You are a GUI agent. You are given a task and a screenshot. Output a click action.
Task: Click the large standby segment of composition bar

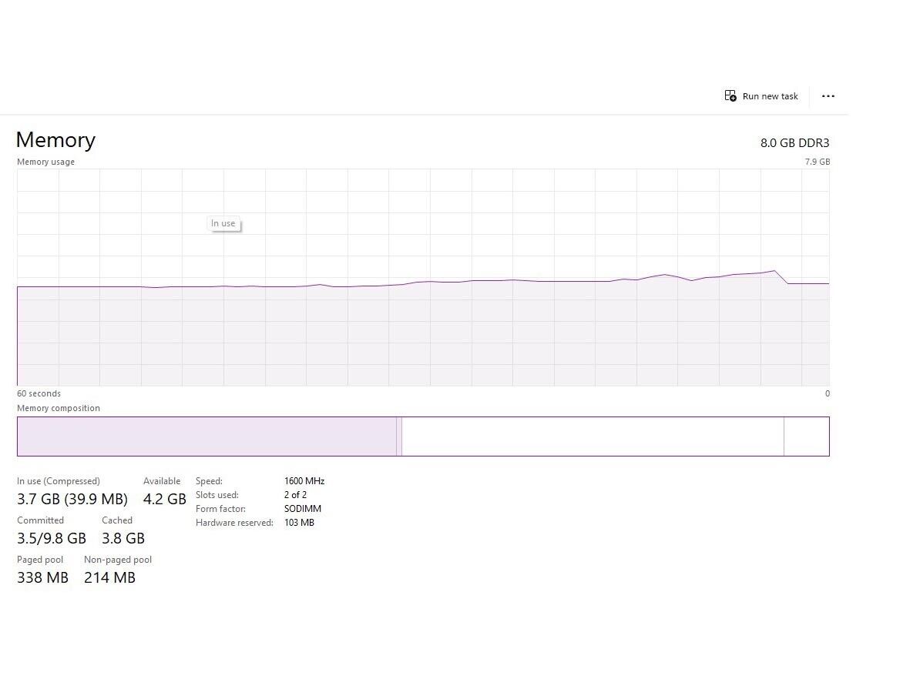click(592, 436)
